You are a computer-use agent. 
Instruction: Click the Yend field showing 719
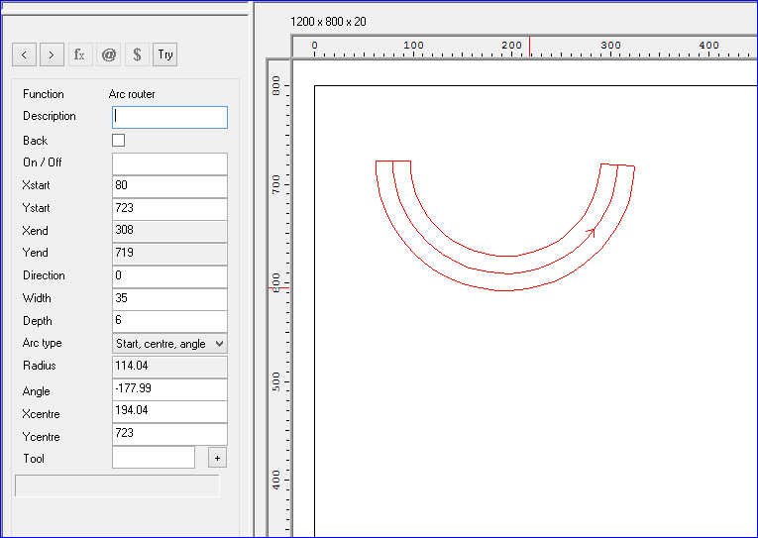169,254
